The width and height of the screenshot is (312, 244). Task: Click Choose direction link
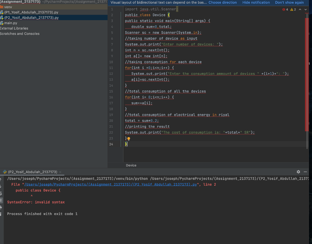[x=222, y=2]
